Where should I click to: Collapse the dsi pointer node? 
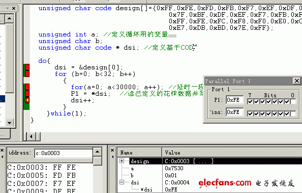122,182
